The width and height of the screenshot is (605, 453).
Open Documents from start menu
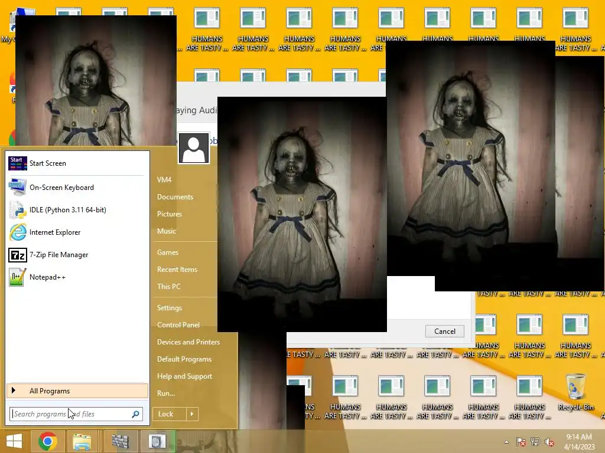click(x=175, y=197)
